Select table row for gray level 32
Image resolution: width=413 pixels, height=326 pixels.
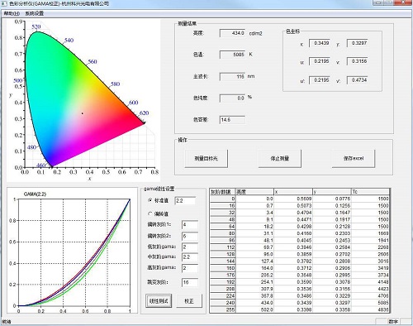tap(300, 213)
